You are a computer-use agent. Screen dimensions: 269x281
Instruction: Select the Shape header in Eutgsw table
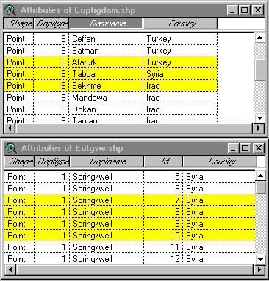click(19, 161)
